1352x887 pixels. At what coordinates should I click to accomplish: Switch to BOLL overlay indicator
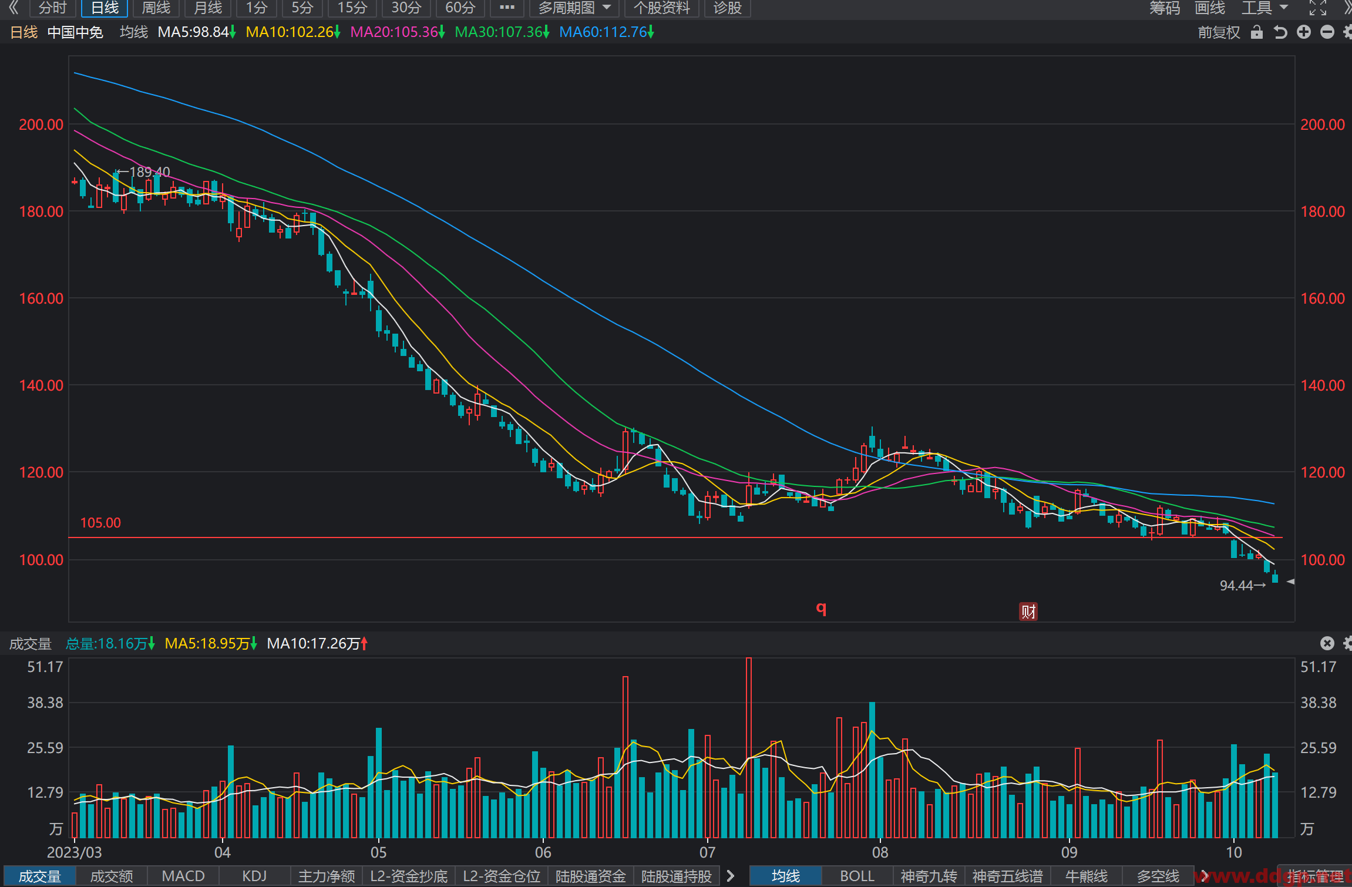click(857, 876)
